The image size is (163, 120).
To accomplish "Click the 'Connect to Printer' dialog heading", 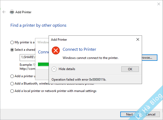I will pyautogui.click(x=79, y=49).
